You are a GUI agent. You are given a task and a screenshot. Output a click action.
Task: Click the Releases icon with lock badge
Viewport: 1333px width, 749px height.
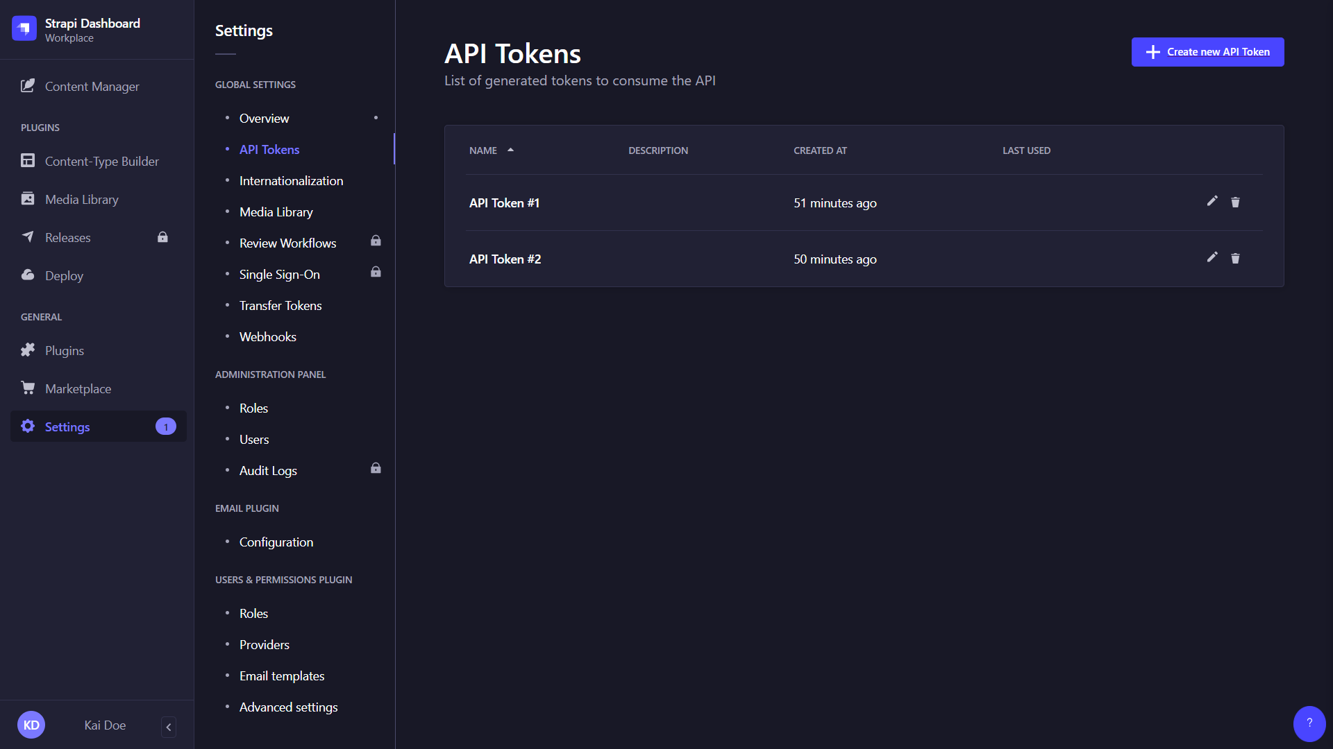pos(28,237)
